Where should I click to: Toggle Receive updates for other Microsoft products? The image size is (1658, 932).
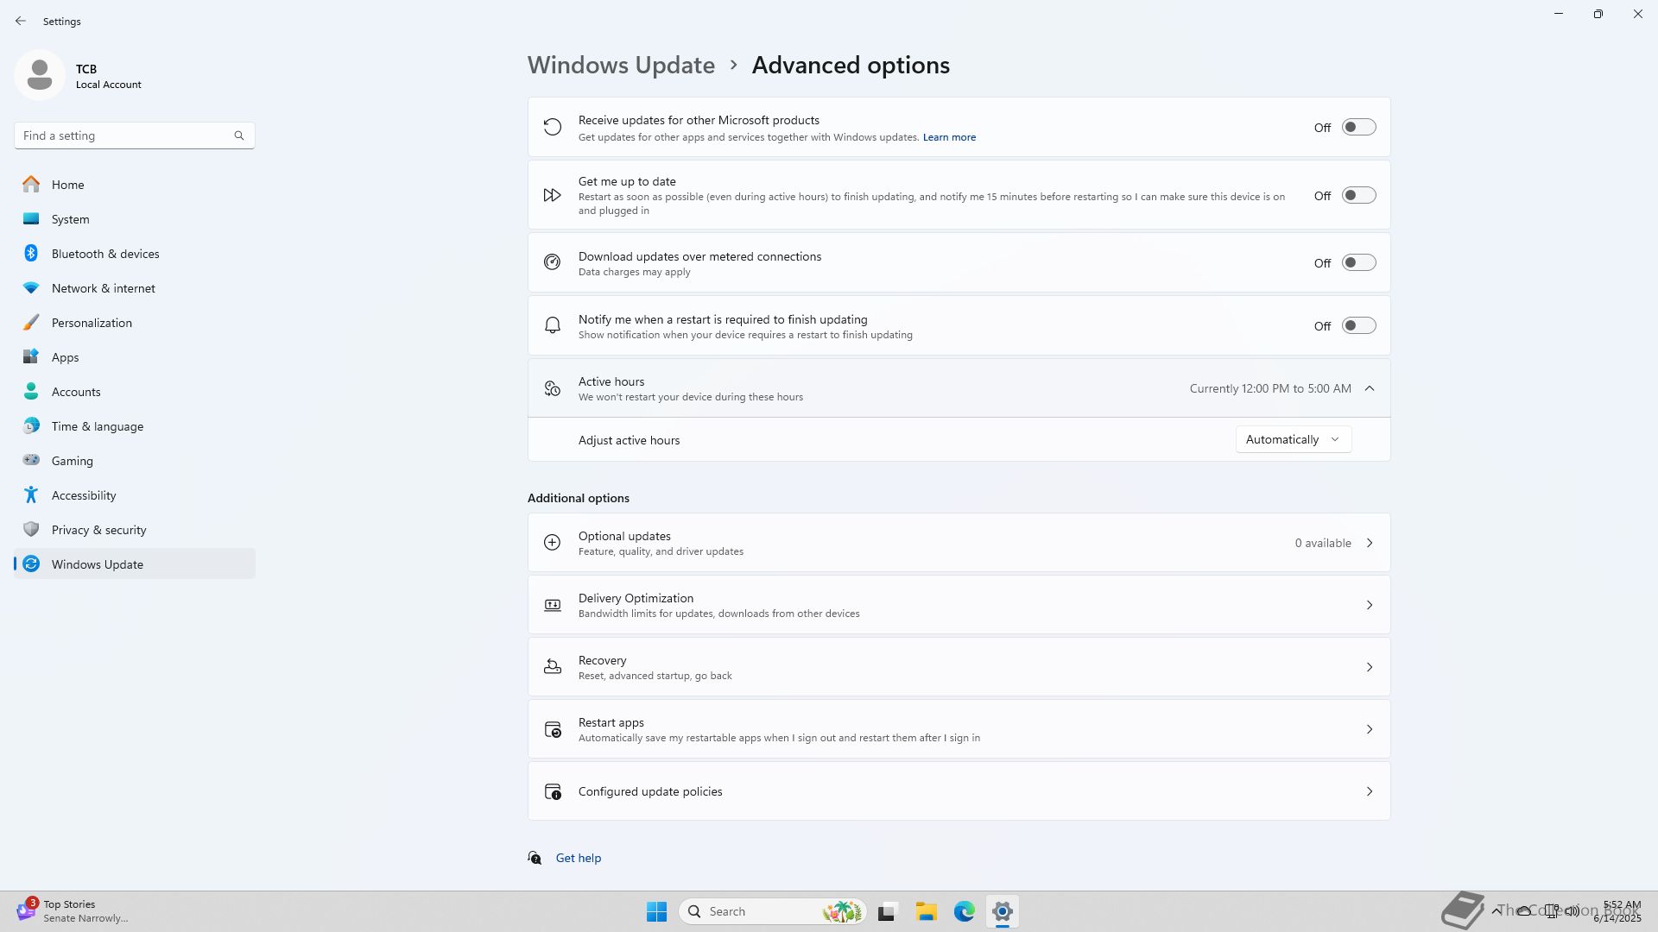tap(1358, 128)
